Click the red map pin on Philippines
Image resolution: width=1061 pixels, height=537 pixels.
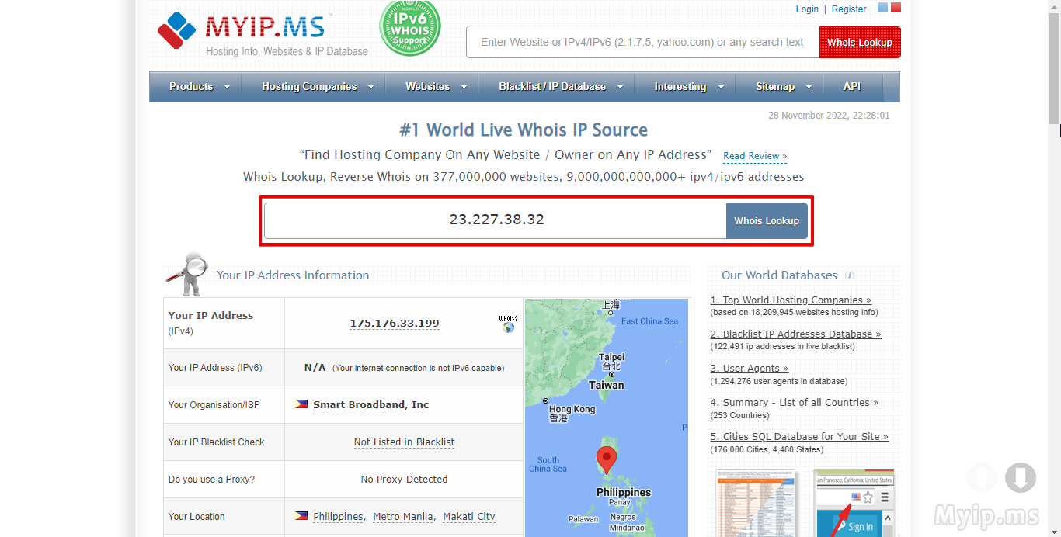click(606, 459)
